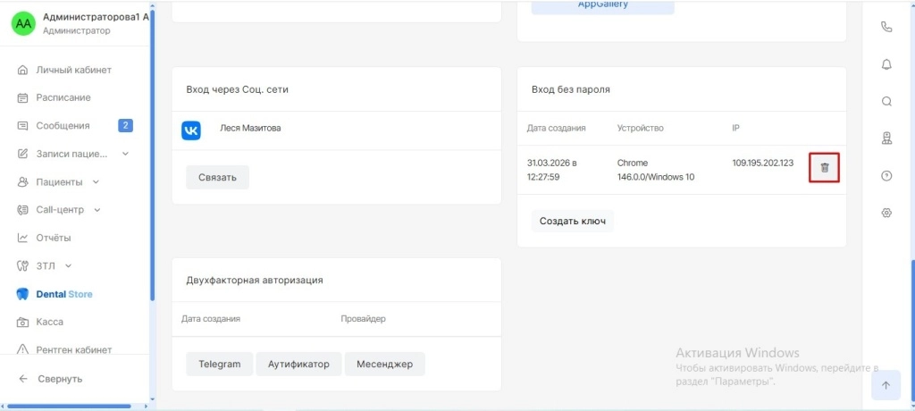Expand the Call-центр menu section
This screenshot has width=915, height=411.
[x=97, y=210]
